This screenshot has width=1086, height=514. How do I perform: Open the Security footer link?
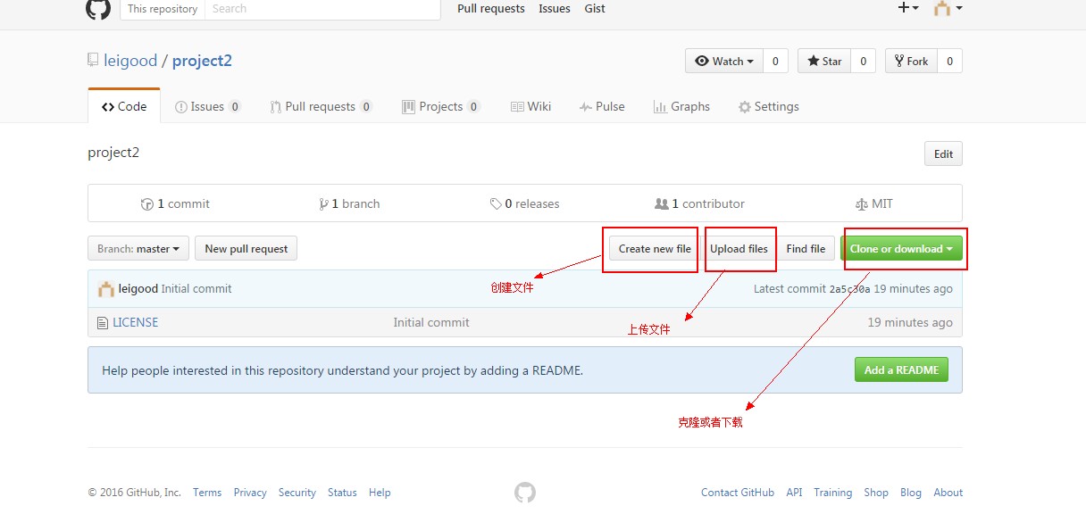point(297,493)
